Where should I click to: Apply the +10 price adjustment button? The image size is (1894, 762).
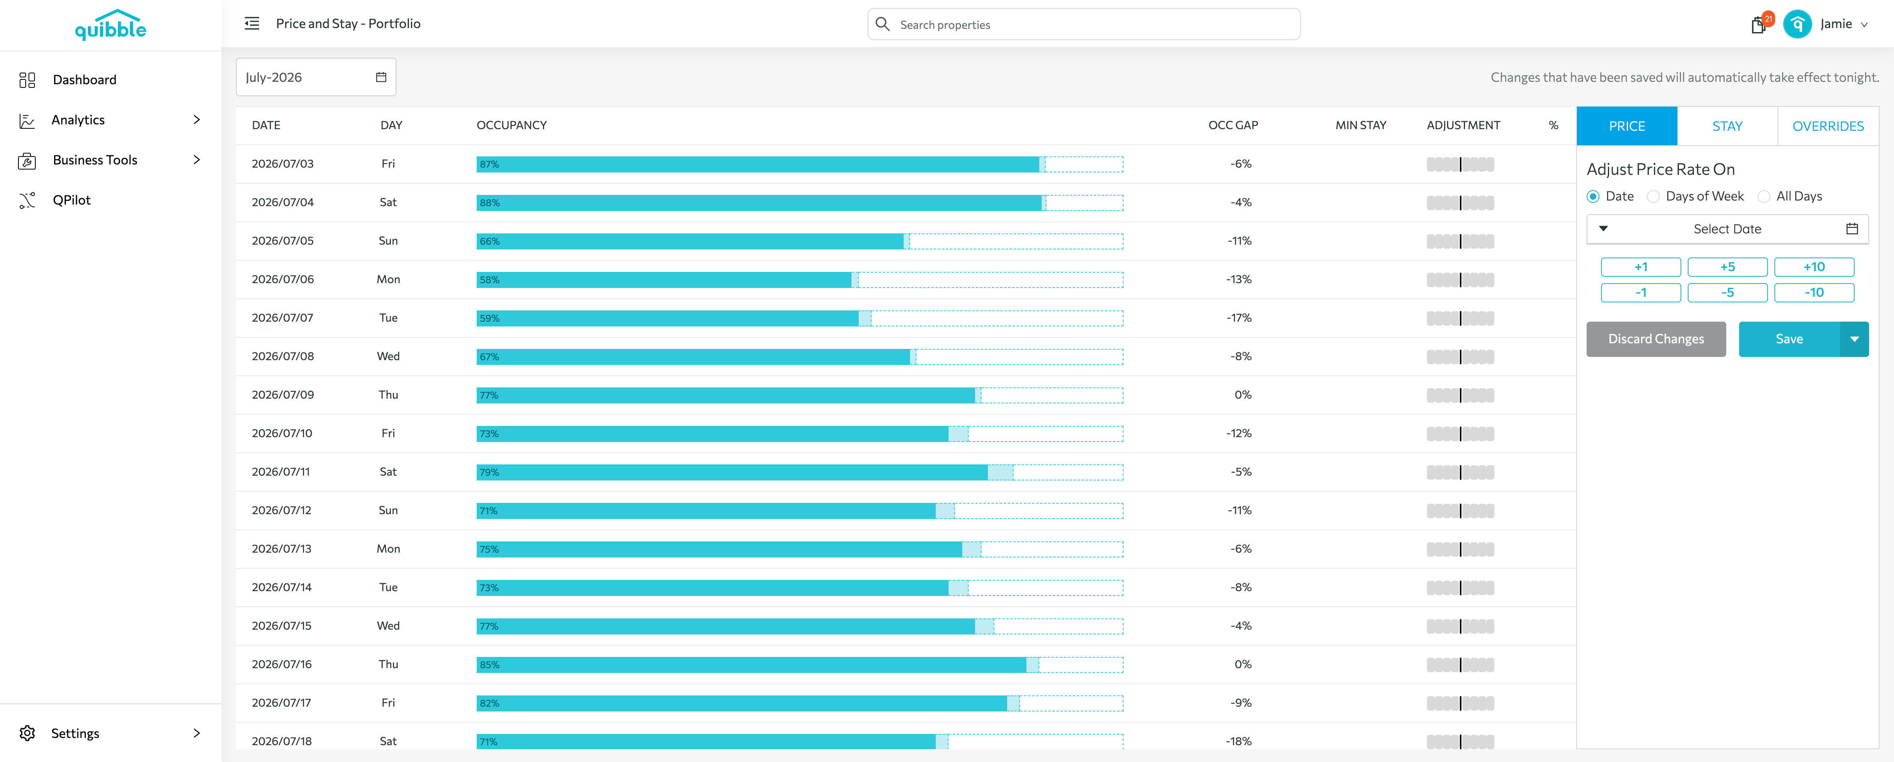tap(1814, 268)
